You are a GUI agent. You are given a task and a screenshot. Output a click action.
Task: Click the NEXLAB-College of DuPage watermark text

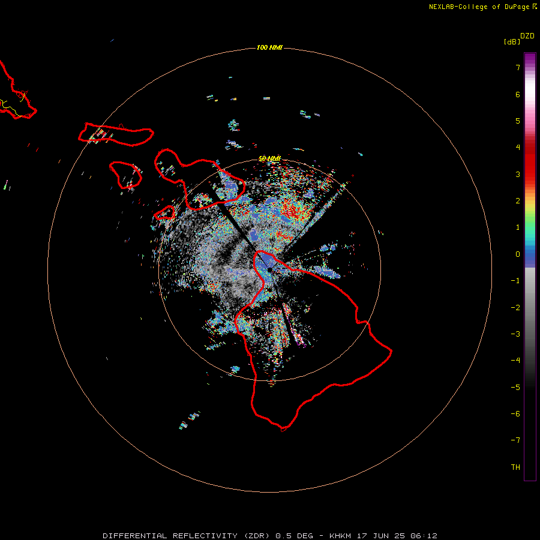coord(483,7)
